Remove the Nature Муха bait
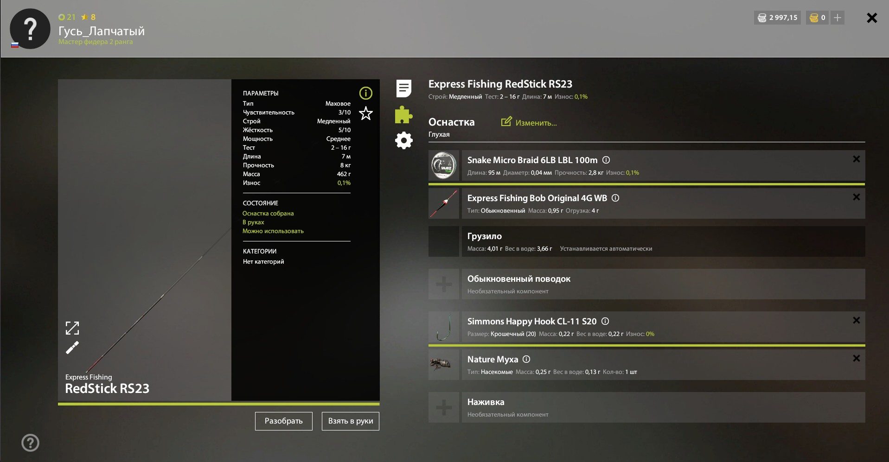The image size is (889, 462). click(857, 358)
